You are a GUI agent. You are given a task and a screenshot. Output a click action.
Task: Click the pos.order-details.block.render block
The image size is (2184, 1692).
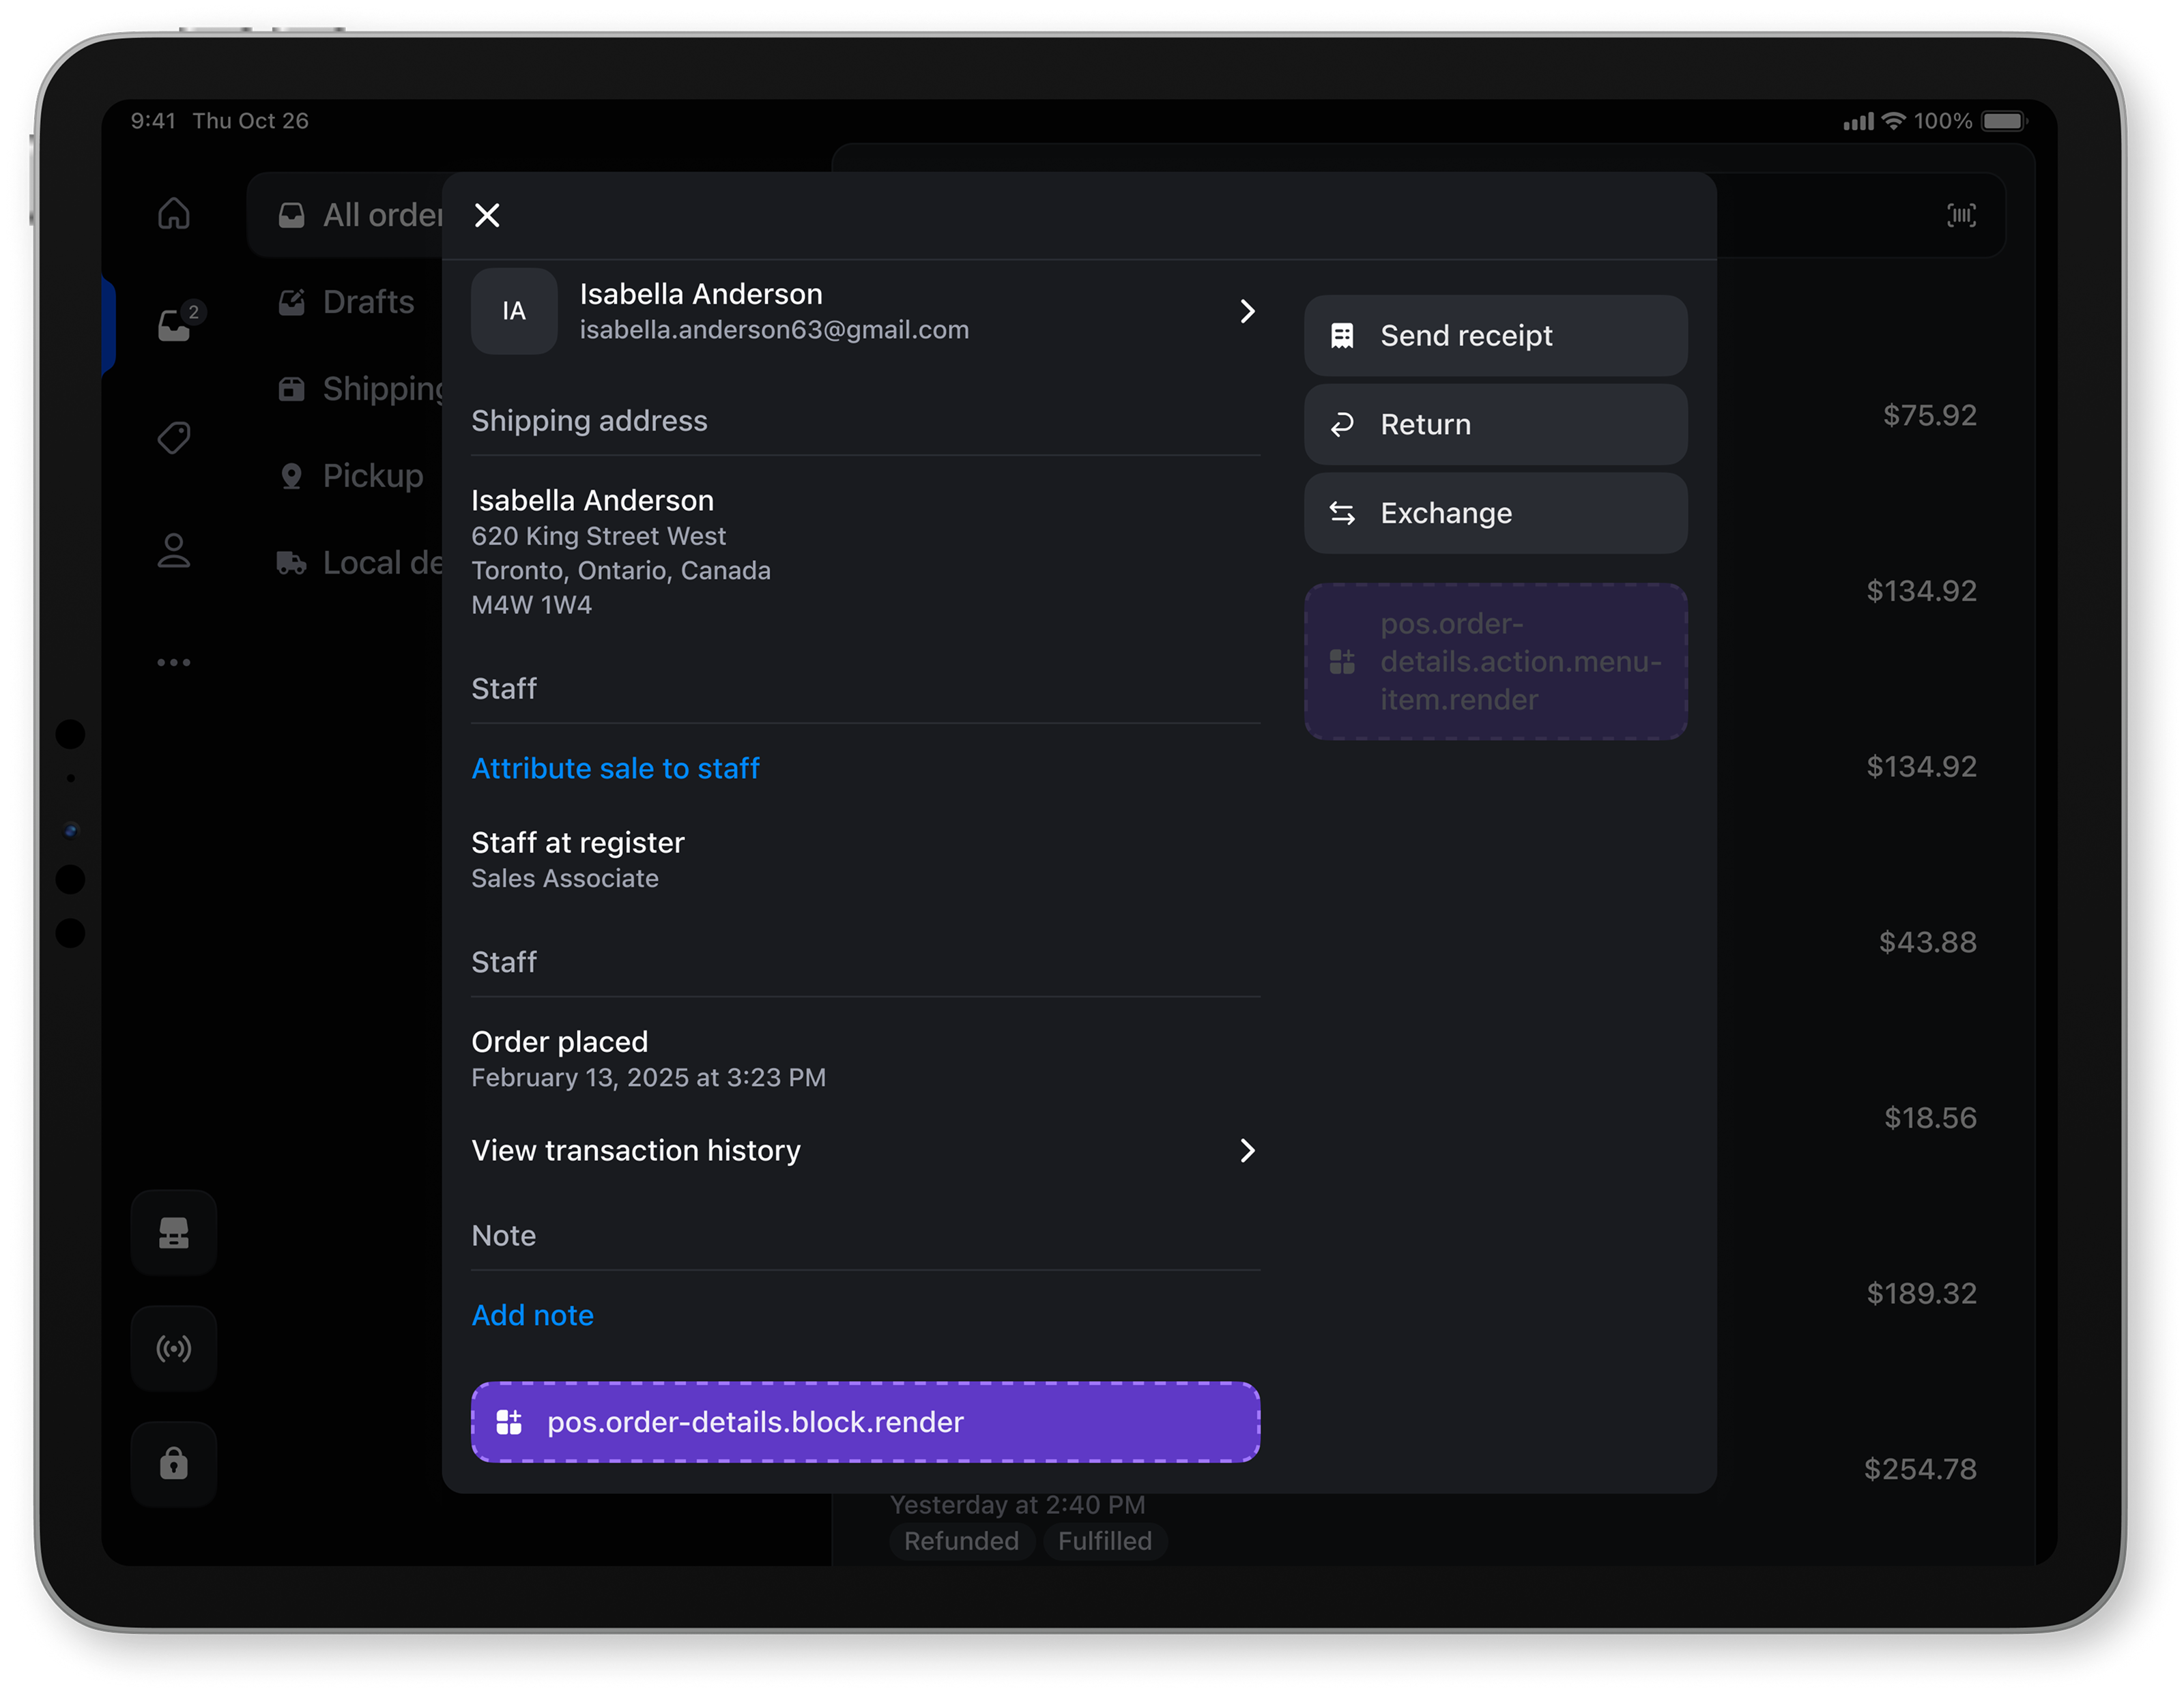(x=865, y=1421)
